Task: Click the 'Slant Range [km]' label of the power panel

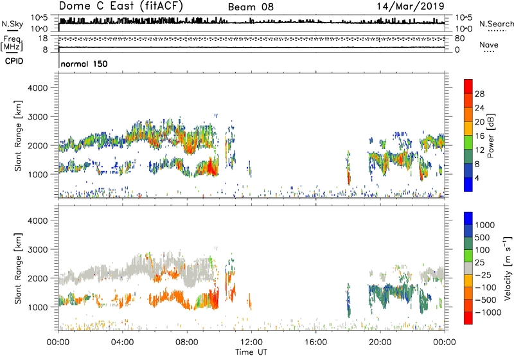Action: pos(18,136)
